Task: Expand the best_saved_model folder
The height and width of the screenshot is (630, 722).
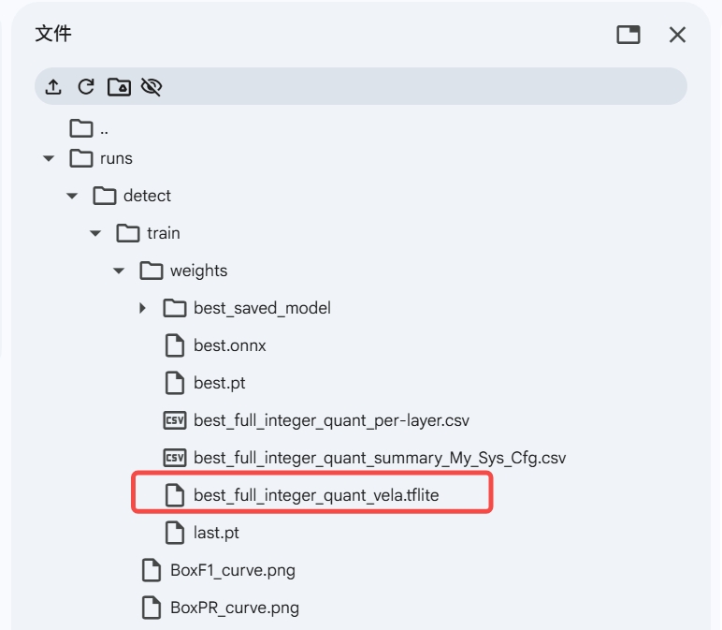Action: tap(142, 308)
